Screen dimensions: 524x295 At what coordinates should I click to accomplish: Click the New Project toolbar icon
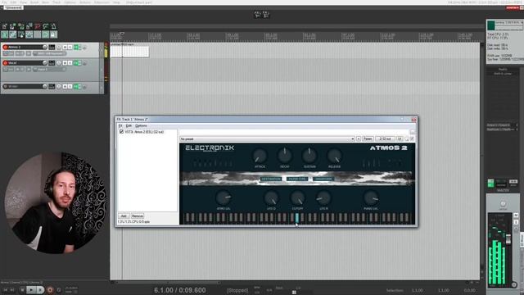coord(5,26)
